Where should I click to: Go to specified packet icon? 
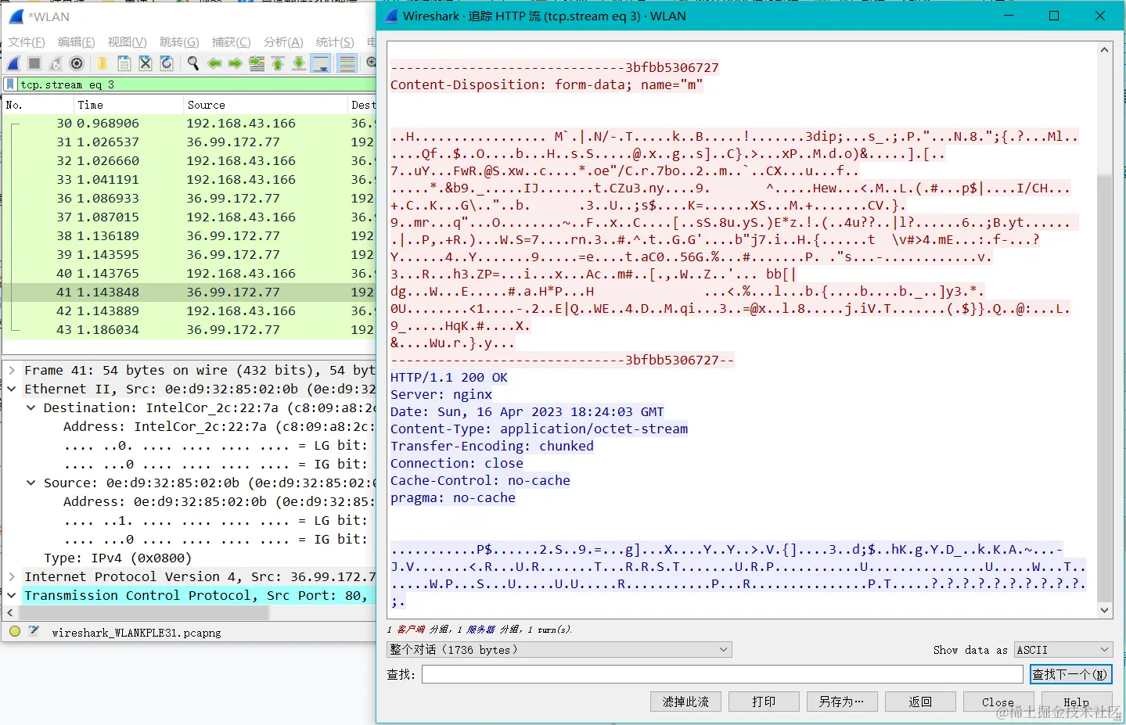257,63
